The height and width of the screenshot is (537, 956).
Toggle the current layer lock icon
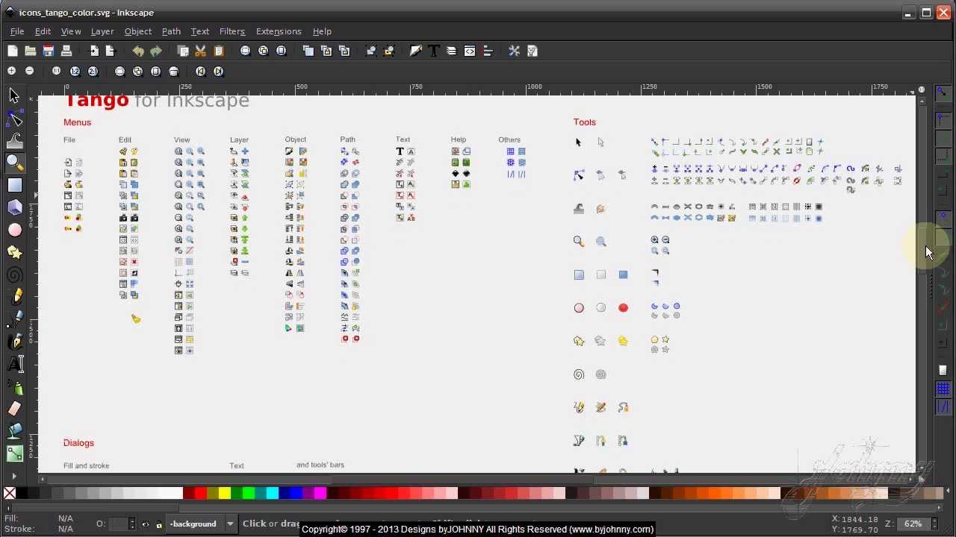158,524
